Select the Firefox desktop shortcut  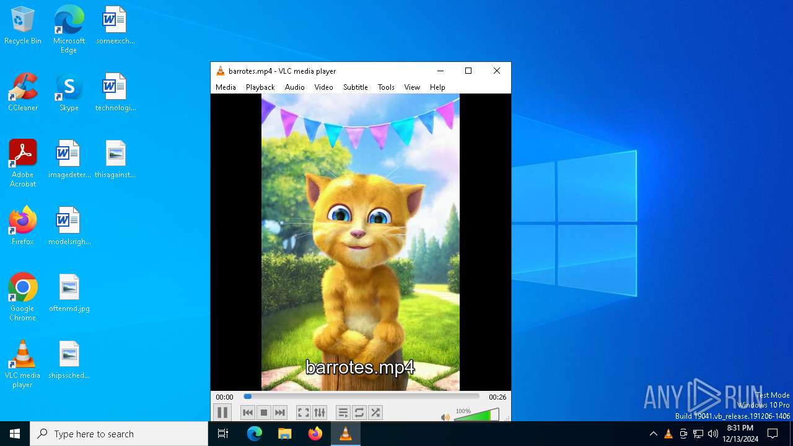23,227
